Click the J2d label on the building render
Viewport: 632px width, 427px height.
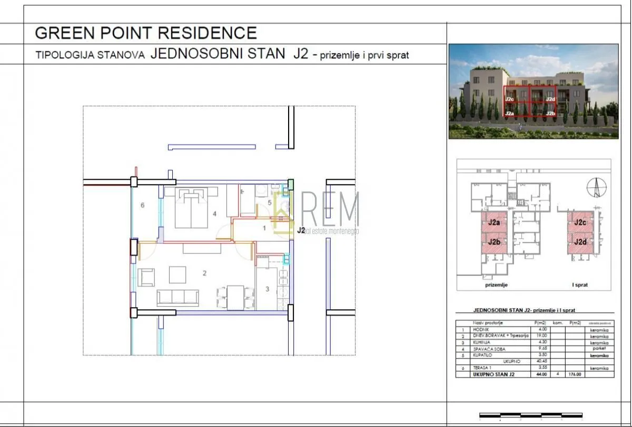(x=550, y=98)
